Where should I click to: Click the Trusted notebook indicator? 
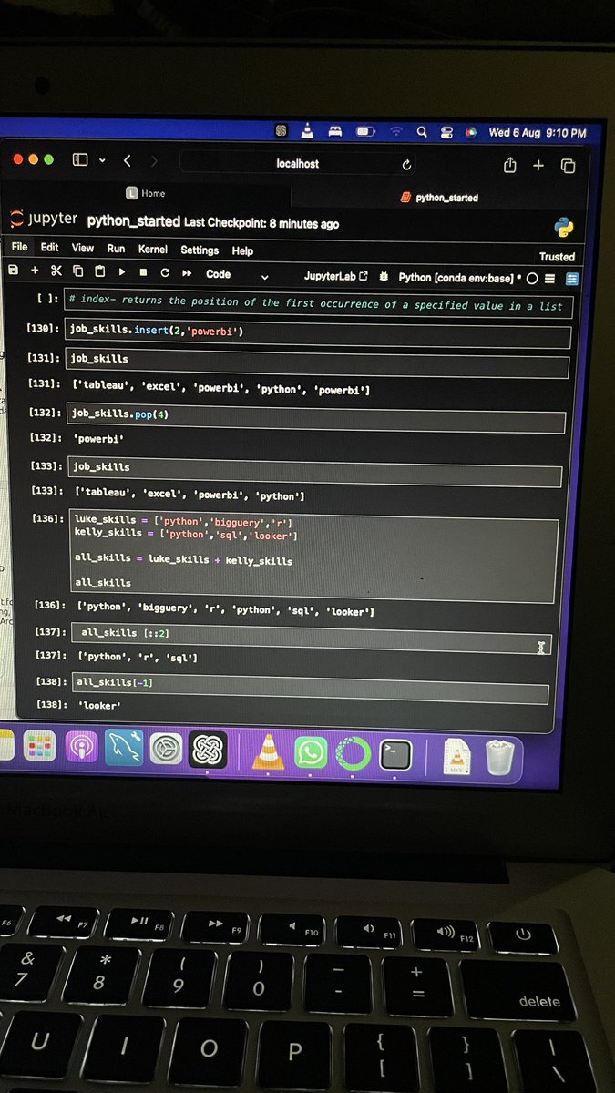click(557, 258)
